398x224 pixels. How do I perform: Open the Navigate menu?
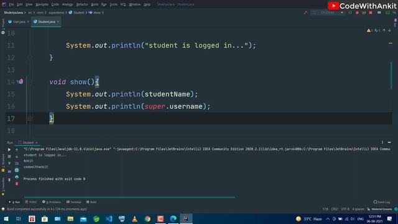(x=42, y=4)
